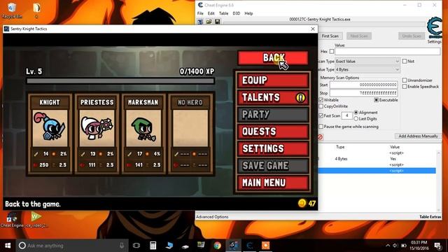The width and height of the screenshot is (448, 252).
Task: Open the orange recorder app on taskbar
Action: click(265, 246)
